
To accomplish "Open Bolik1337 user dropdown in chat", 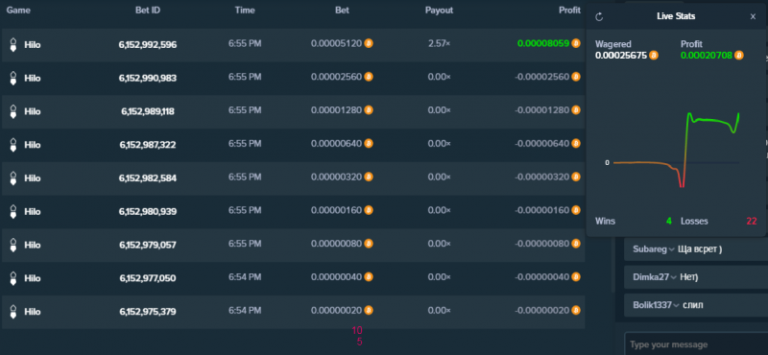I will (677, 305).
